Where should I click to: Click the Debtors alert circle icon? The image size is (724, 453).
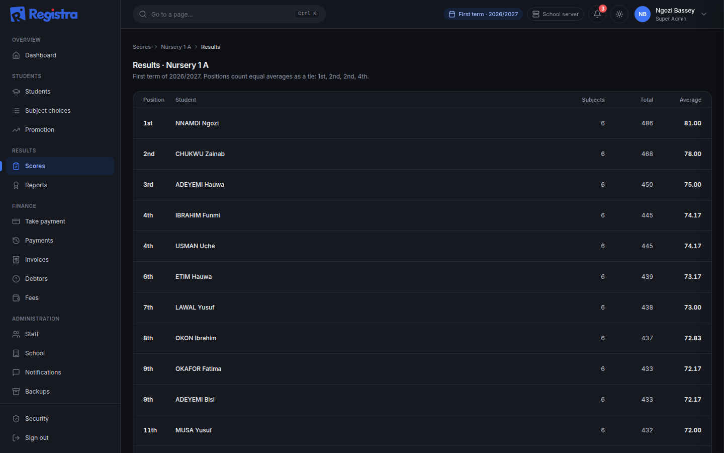point(16,279)
